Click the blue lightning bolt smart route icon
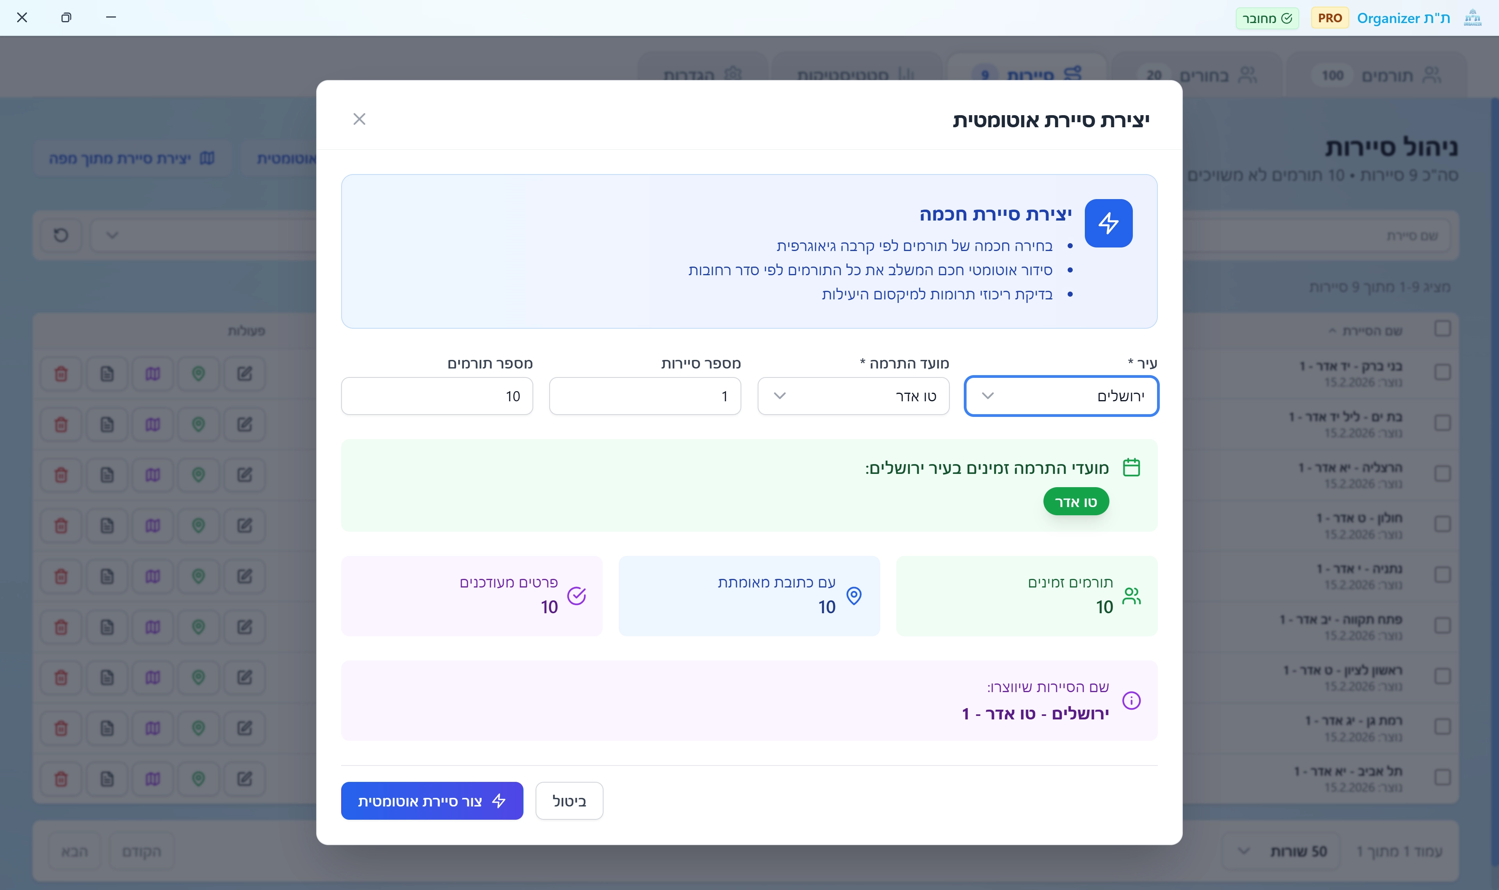The image size is (1499, 890). tap(1108, 223)
